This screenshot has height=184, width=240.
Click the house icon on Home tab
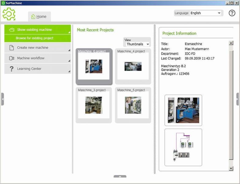pyautogui.click(x=33, y=17)
